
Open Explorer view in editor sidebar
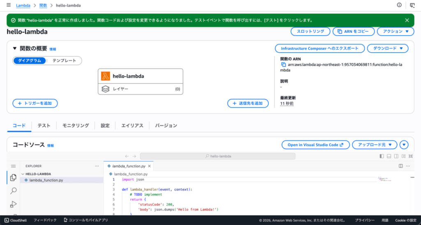pyautogui.click(x=13, y=177)
